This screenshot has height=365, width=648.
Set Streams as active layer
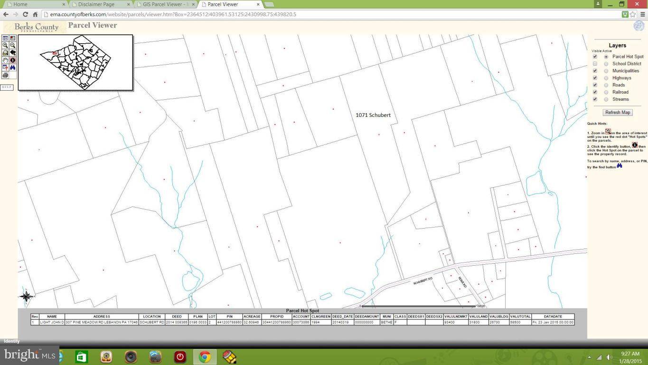(606, 99)
